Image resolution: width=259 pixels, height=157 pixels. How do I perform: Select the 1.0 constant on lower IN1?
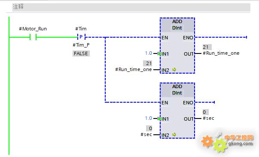click(x=149, y=118)
